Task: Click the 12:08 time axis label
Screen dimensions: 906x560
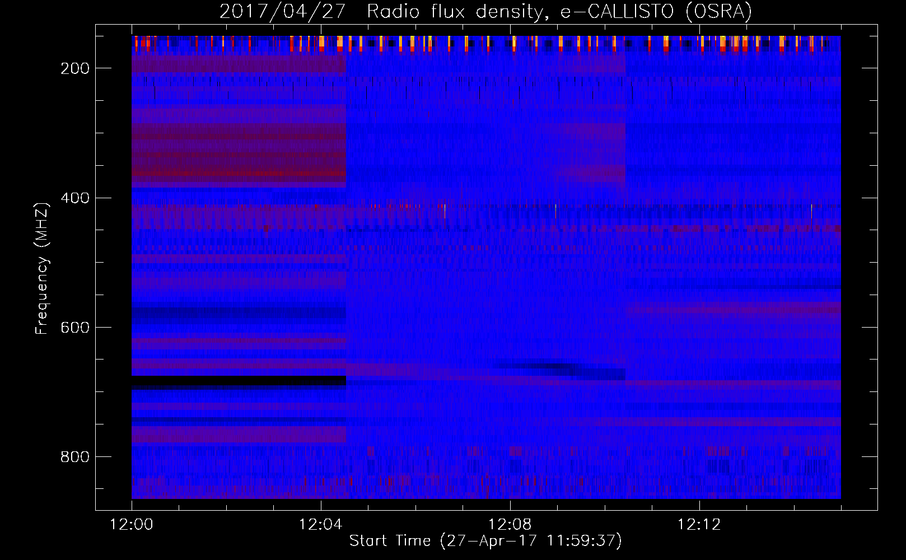Action: (510, 525)
